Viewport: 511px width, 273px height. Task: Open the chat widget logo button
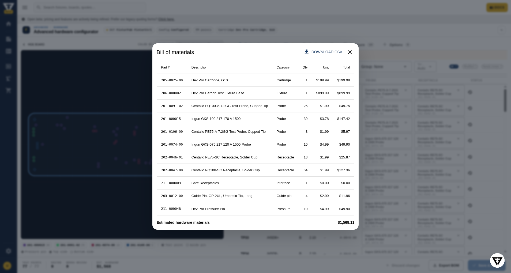(x=497, y=260)
